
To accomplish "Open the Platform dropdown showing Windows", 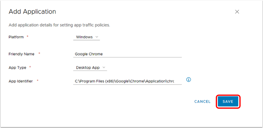I will [x=86, y=37].
